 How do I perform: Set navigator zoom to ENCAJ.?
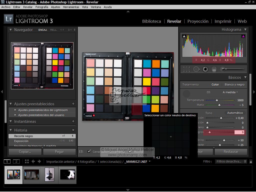(43, 30)
